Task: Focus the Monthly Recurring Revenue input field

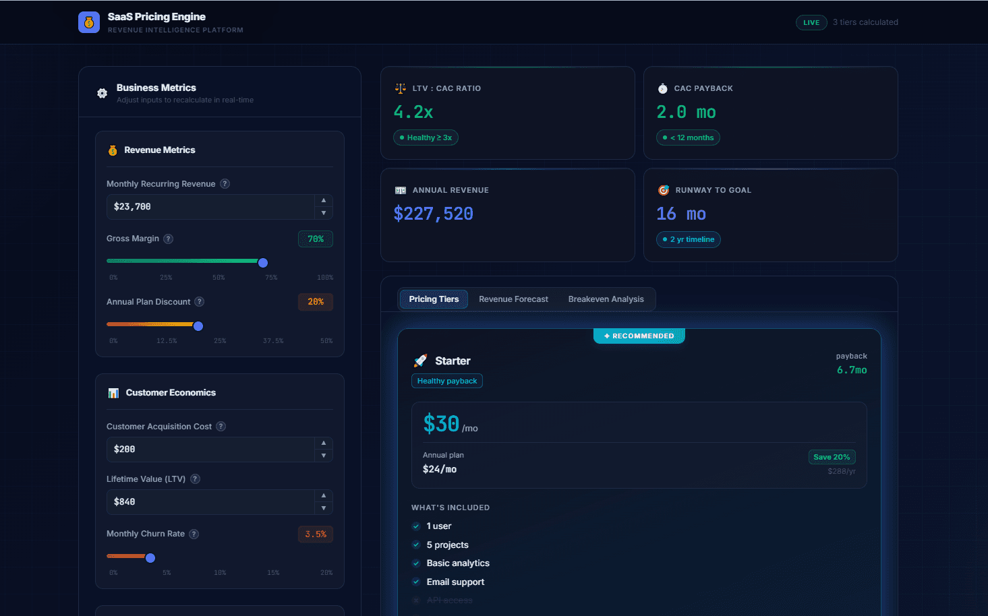Action: (210, 207)
